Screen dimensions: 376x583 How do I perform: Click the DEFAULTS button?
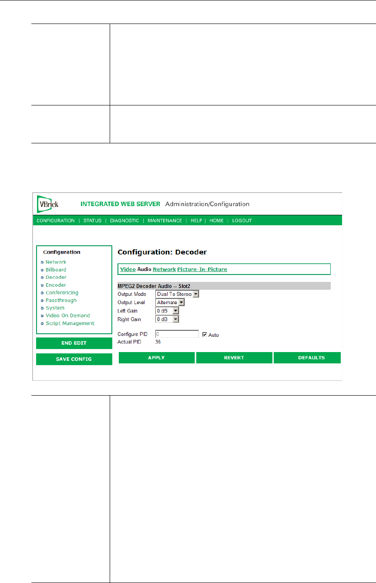click(x=307, y=358)
